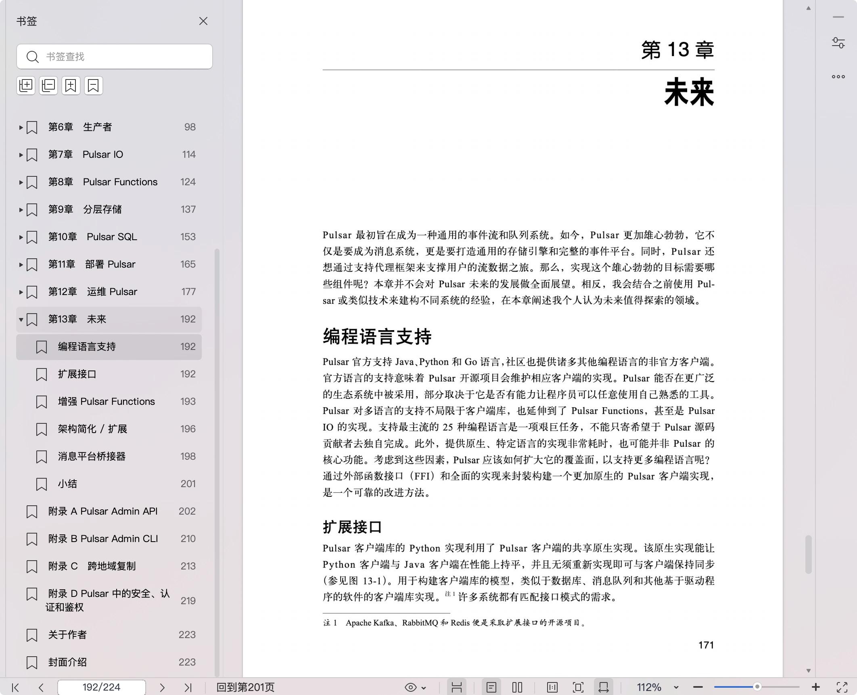Viewport: 857px width, 695px height.
Task: Click the add bookmark icon
Action: click(71, 86)
